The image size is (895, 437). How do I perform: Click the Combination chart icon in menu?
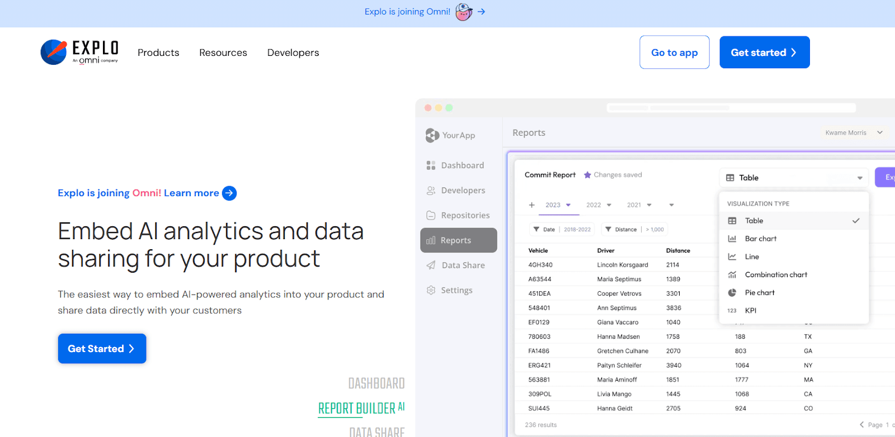[732, 274]
